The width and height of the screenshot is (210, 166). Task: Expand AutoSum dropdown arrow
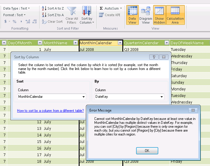(121, 8)
